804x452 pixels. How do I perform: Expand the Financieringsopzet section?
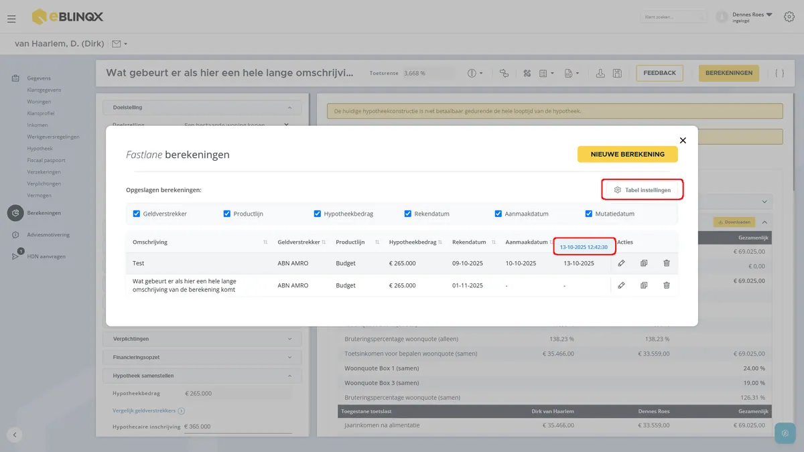pyautogui.click(x=202, y=358)
